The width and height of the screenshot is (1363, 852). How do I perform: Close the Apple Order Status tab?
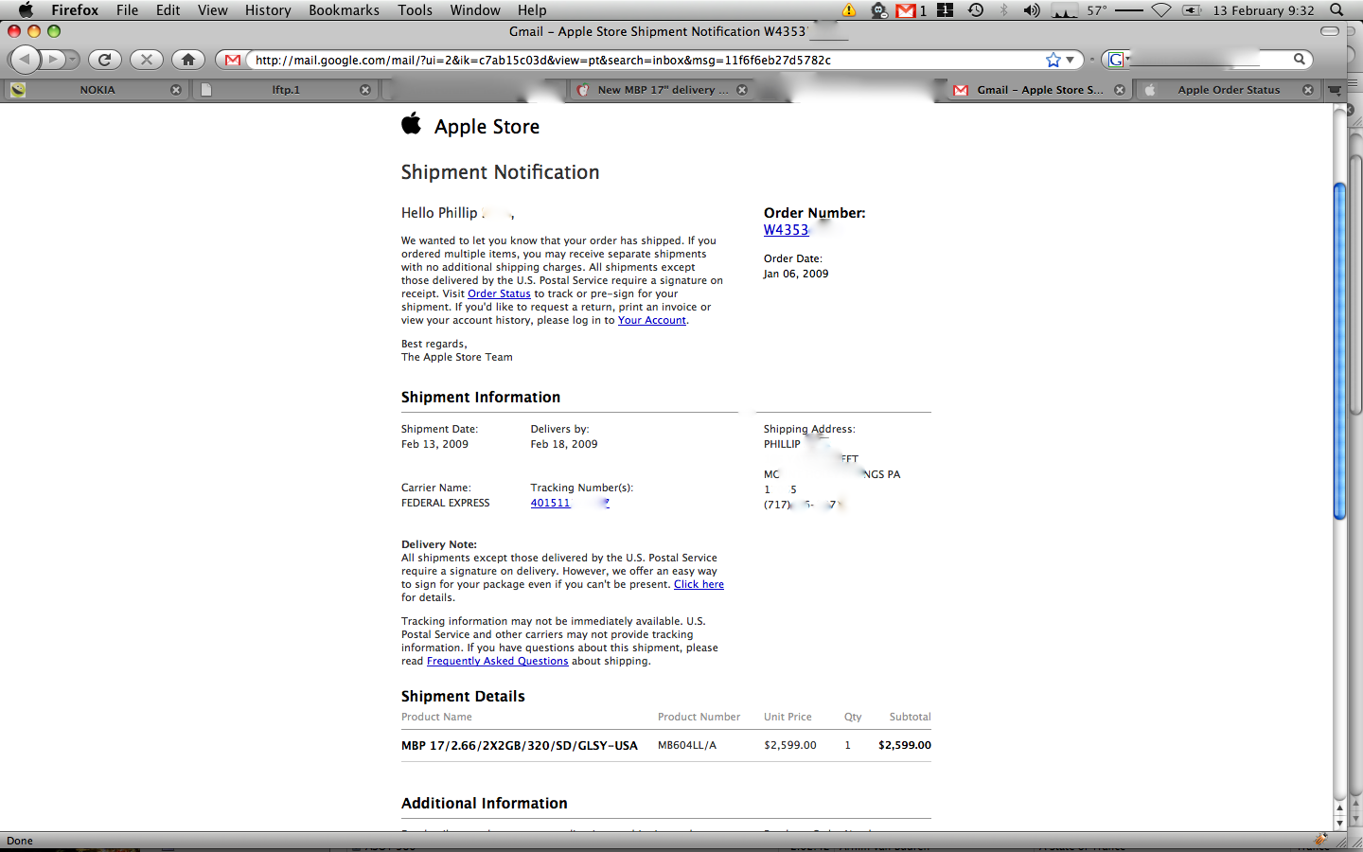pos(1308,90)
